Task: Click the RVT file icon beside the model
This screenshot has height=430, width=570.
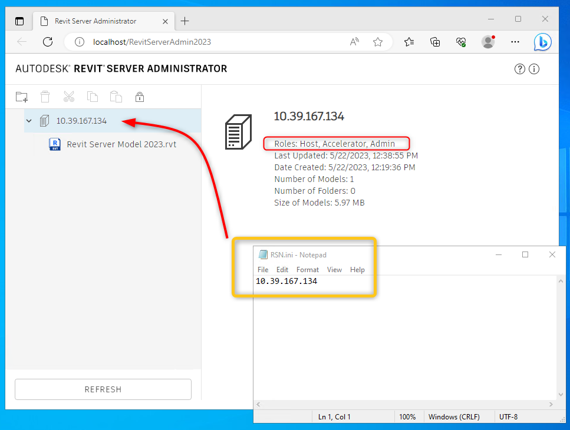Action: [55, 144]
